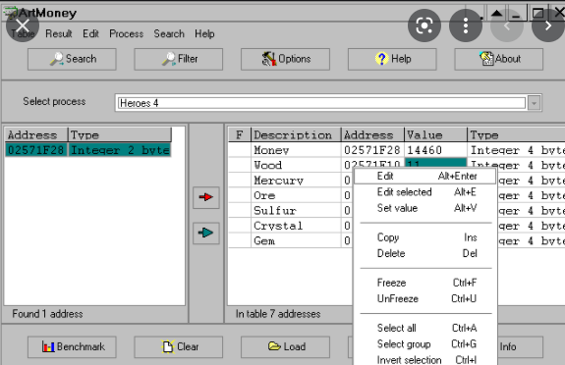565x365 pixels.
Task: Click the red arrow transfer button
Action: [x=205, y=197]
